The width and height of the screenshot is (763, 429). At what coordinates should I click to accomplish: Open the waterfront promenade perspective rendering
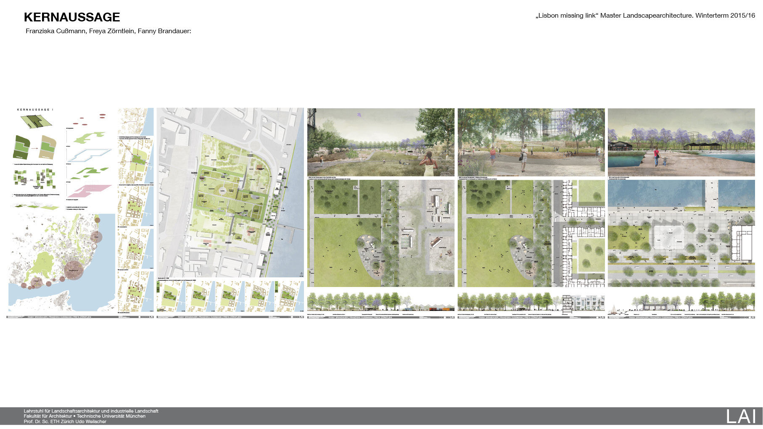[681, 142]
